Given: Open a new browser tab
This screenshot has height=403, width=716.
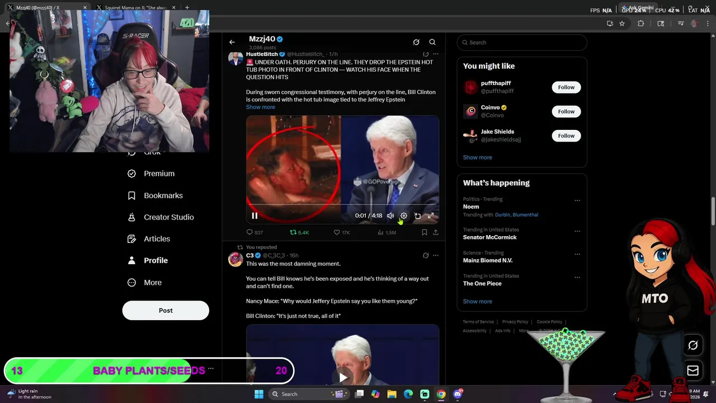Looking at the screenshot, I should 187,8.
